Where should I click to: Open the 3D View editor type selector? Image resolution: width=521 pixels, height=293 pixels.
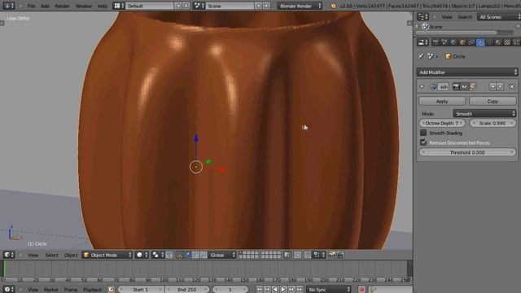pyautogui.click(x=9, y=255)
